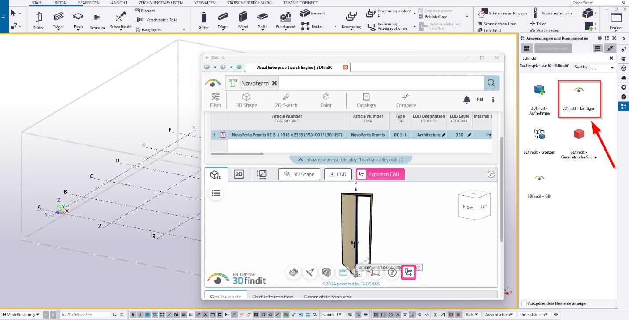
Task: Click the CAD download button
Action: point(338,174)
